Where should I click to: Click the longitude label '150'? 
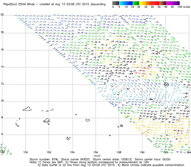click(x=26, y=152)
